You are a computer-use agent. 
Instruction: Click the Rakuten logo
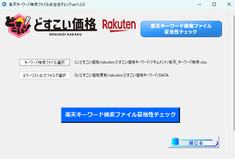(x=119, y=26)
